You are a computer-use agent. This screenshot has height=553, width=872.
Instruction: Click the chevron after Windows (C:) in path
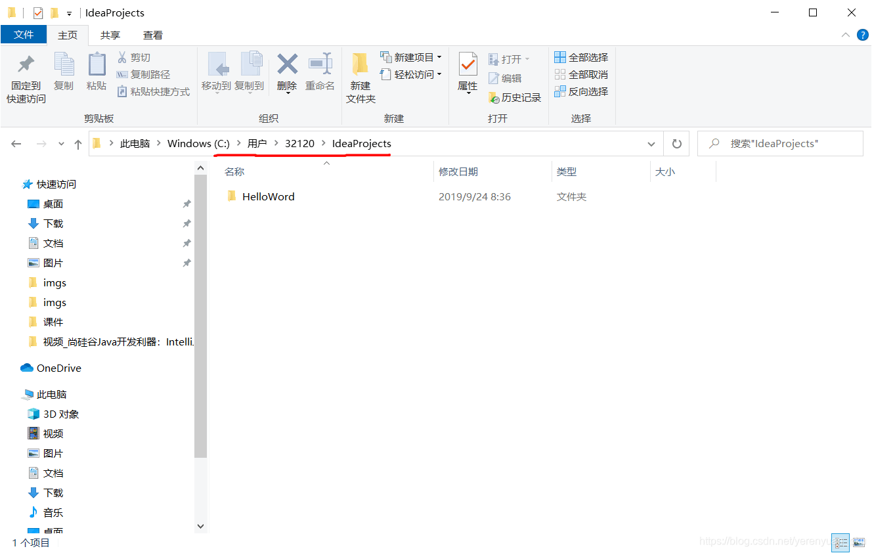coord(239,143)
